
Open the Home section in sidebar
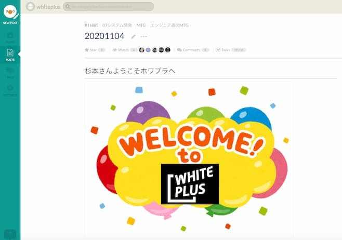point(10,37)
